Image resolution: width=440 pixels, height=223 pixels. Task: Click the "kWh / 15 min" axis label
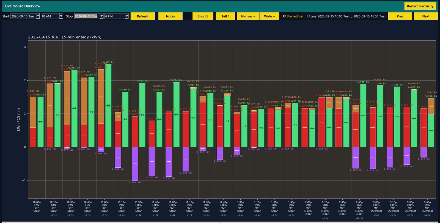pos(18,119)
